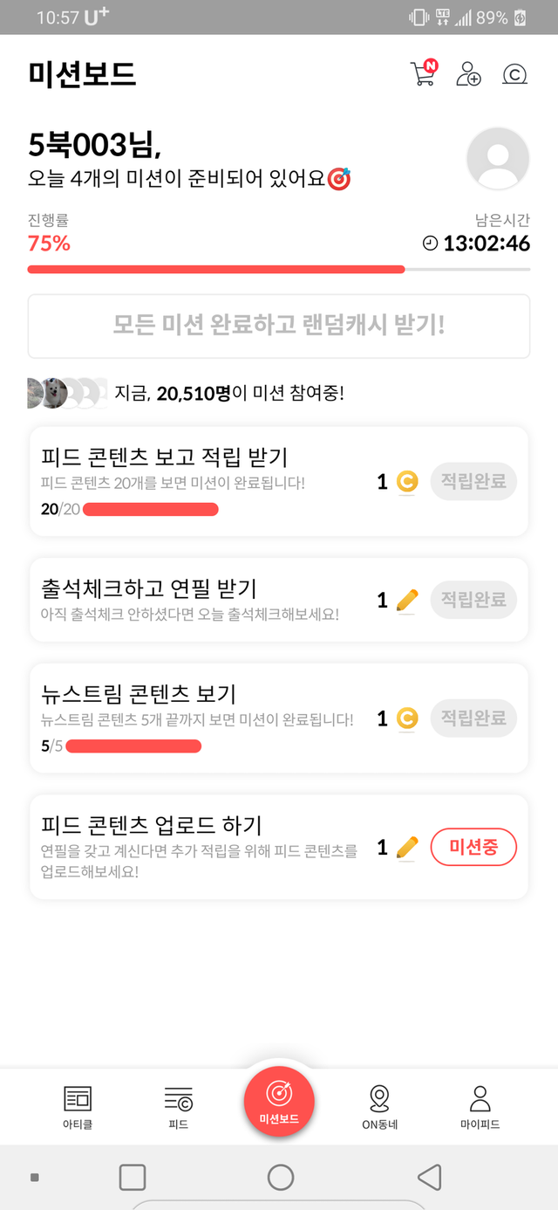Tap 적립완료 for 피드 콘텐츠 보고 적립 받기
Viewport: 558px width, 1210px height.
pyautogui.click(x=473, y=482)
